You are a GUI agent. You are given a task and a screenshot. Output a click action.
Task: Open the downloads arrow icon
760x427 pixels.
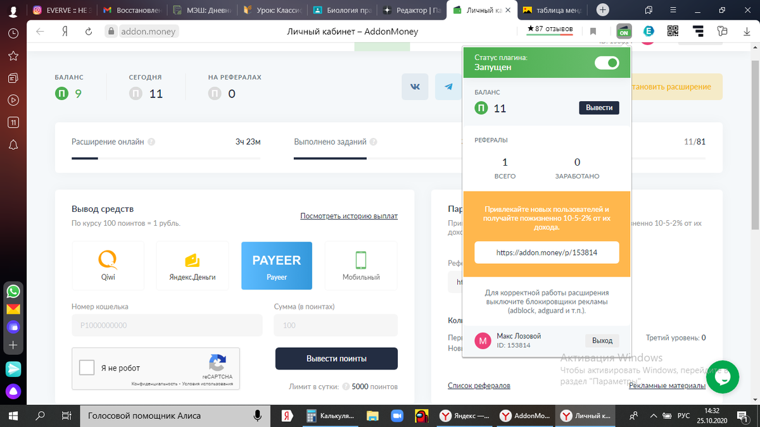click(x=746, y=31)
